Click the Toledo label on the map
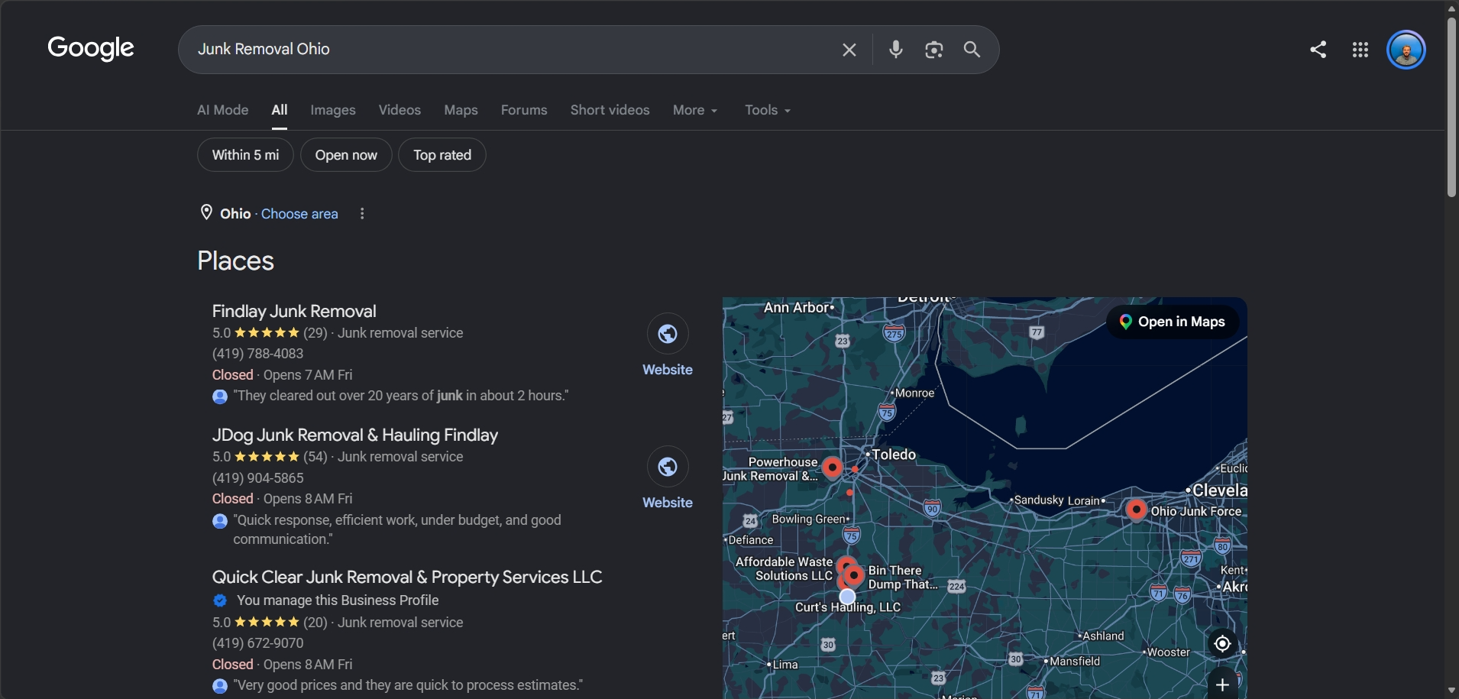This screenshot has height=699, width=1459. (894, 455)
